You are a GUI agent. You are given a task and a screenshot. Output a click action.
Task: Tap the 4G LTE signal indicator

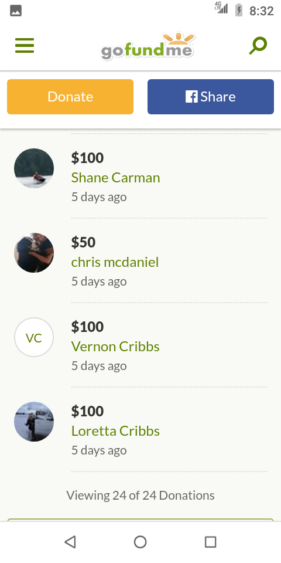click(x=221, y=8)
